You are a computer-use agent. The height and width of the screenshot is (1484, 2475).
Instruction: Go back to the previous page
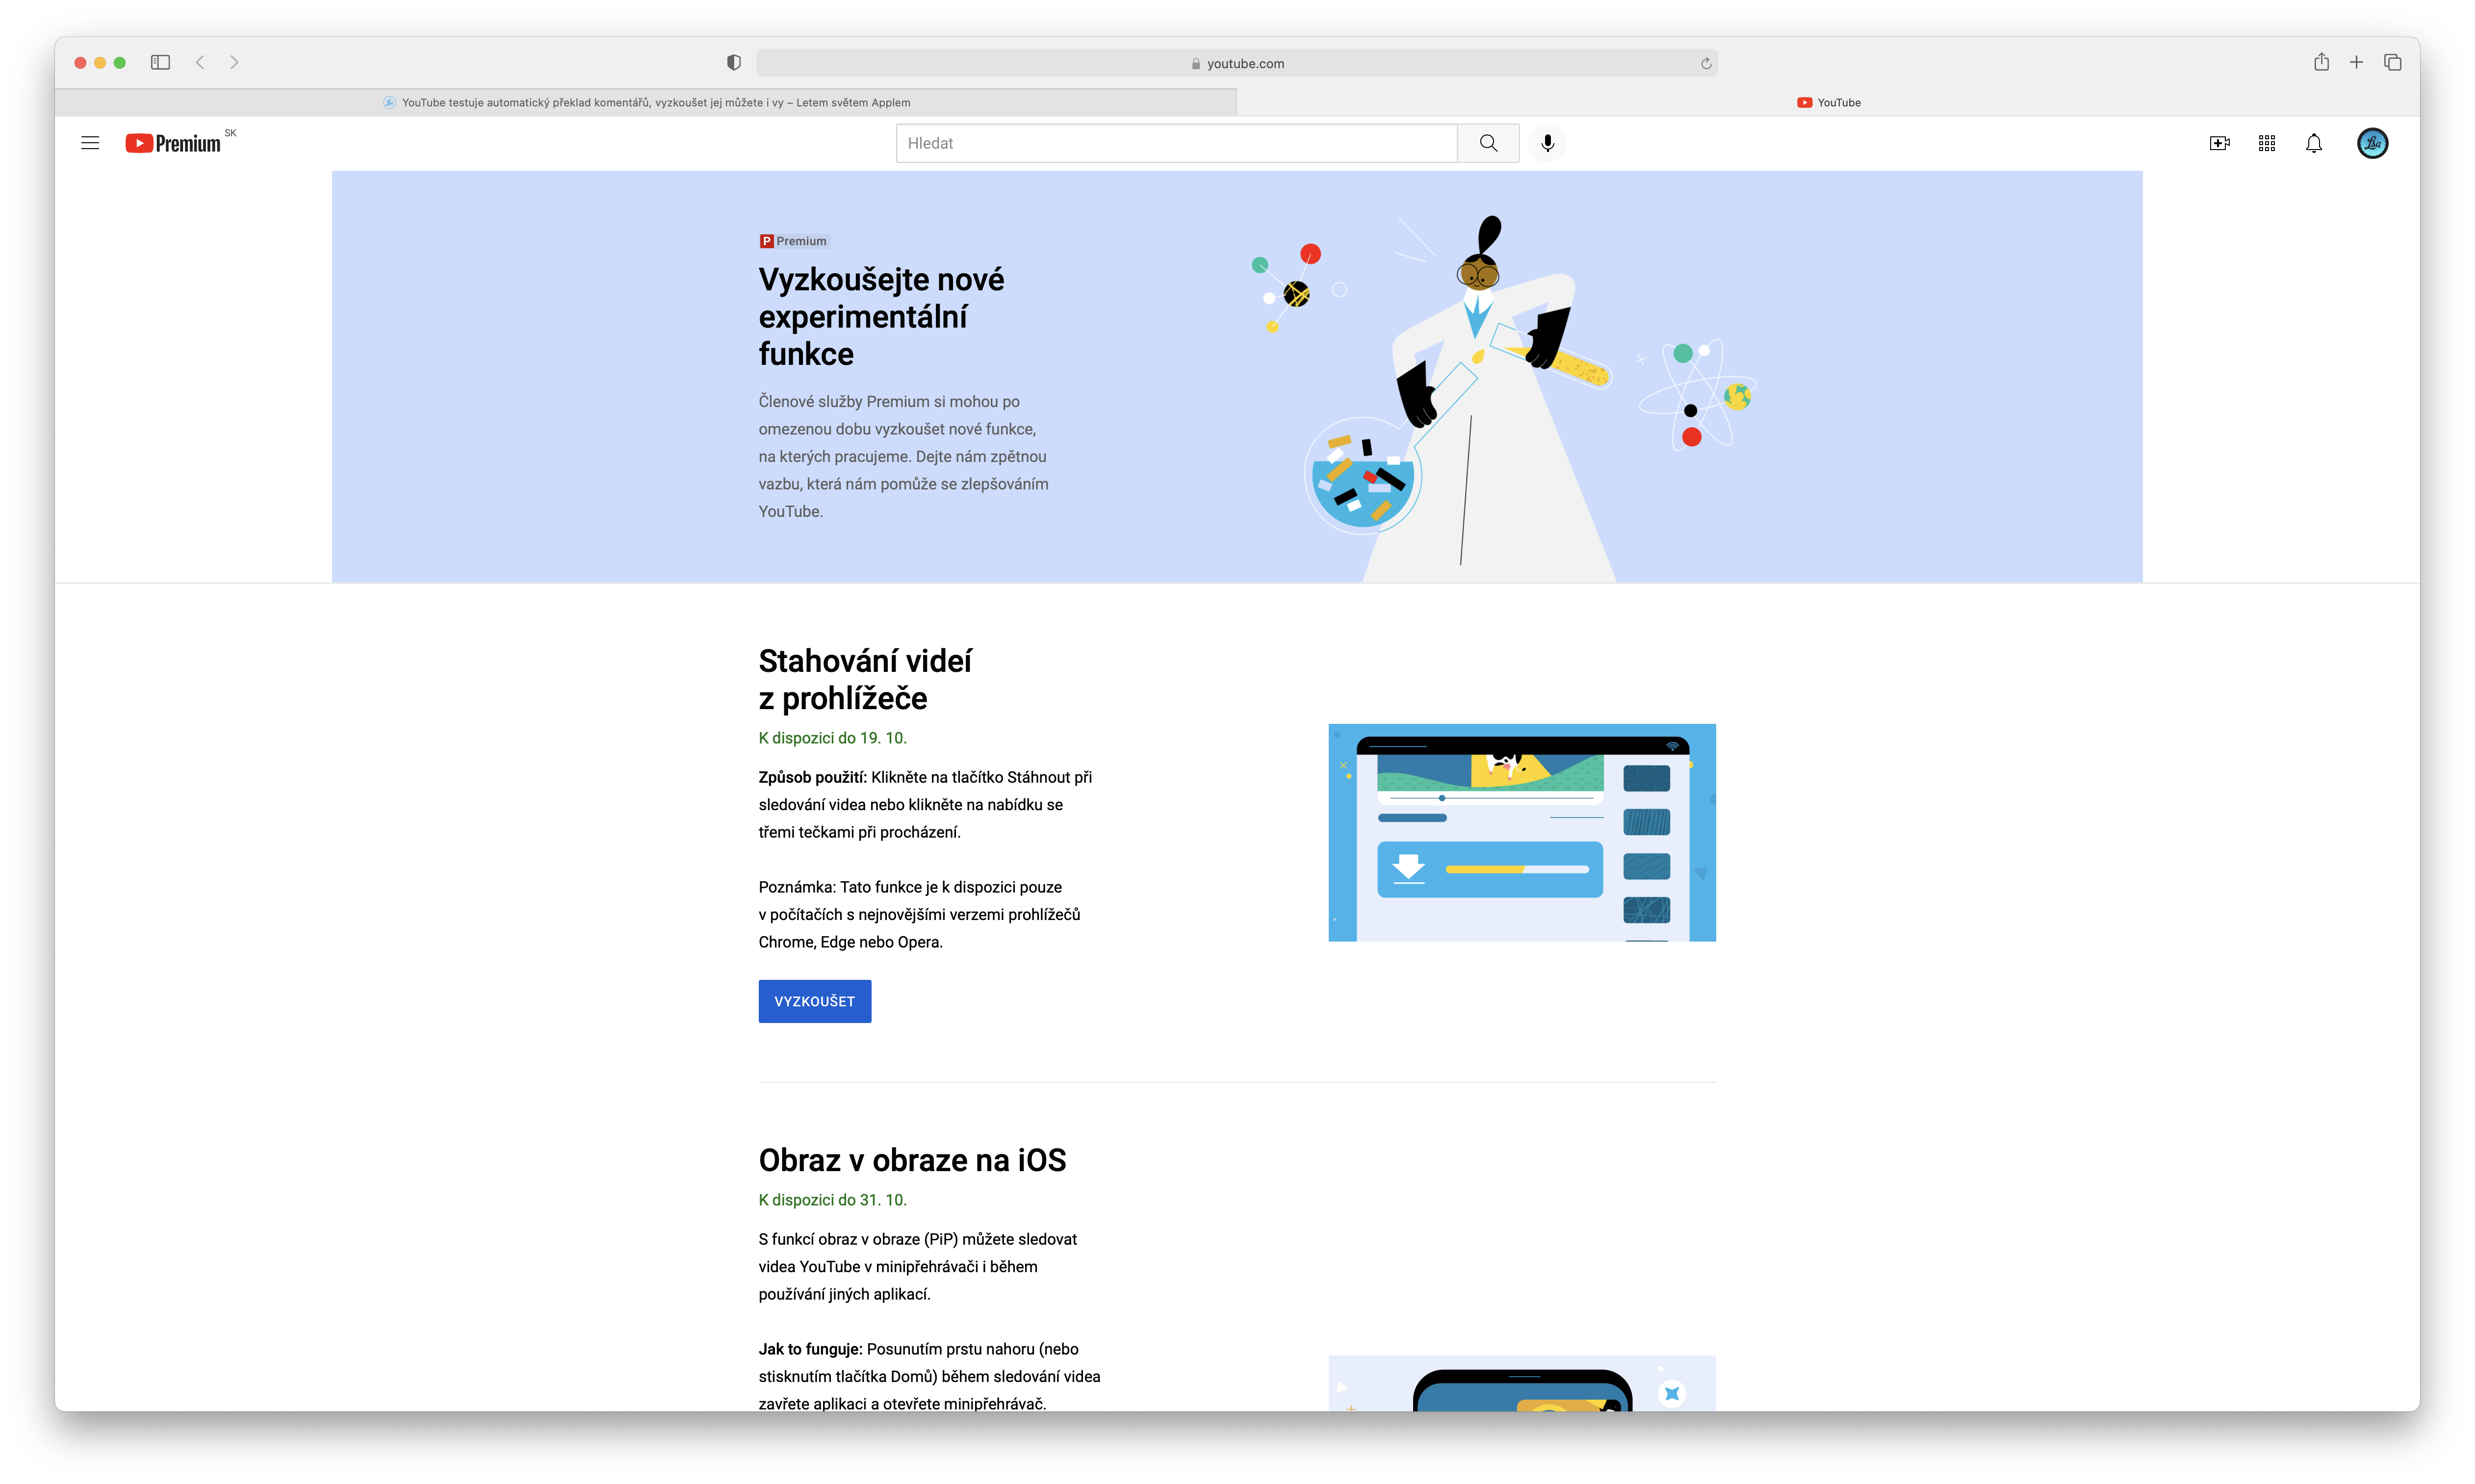click(x=200, y=62)
